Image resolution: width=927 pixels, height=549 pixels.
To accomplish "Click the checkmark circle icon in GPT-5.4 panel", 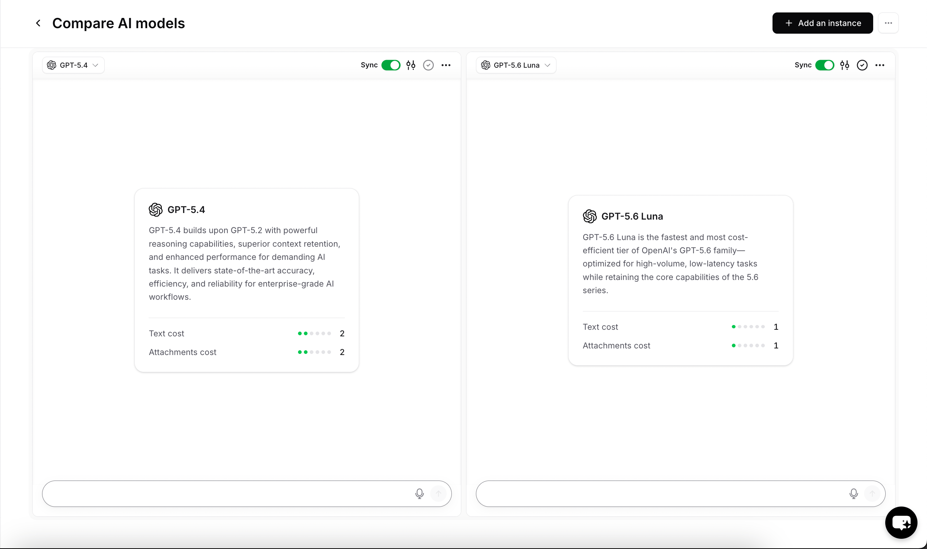I will [x=428, y=65].
